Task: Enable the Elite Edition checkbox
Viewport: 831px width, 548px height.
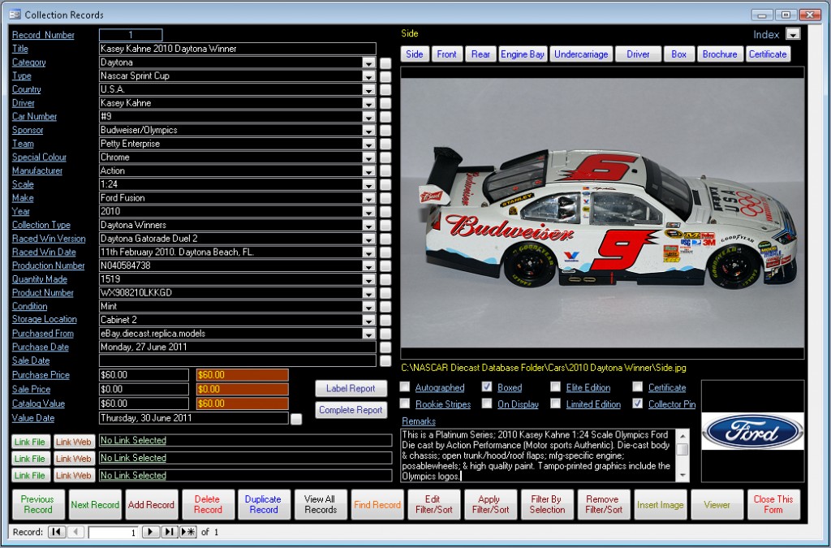Action: click(x=555, y=387)
